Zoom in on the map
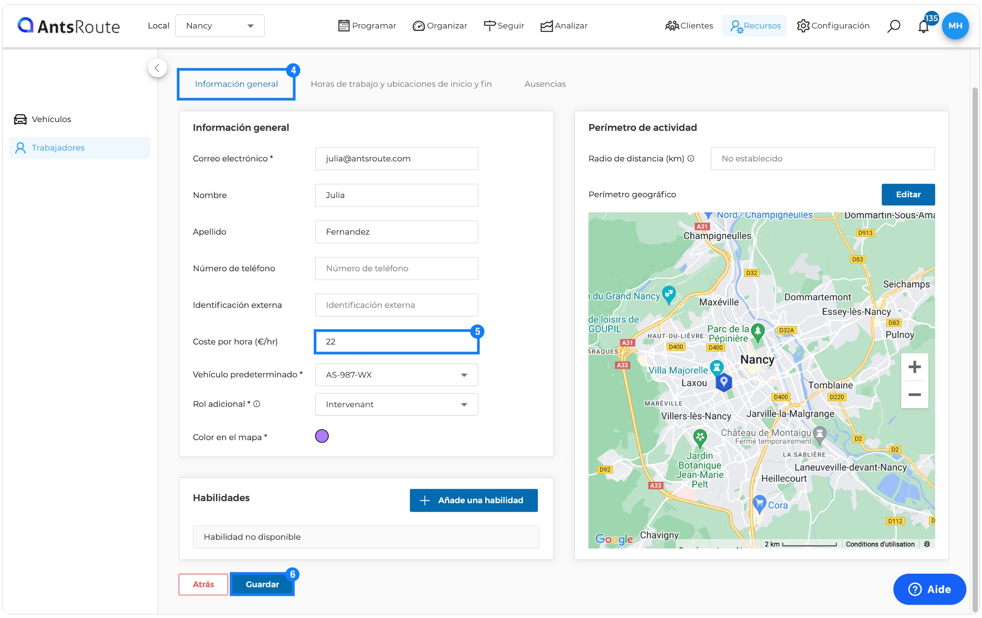Image resolution: width=982 pixels, height=618 pixels. pos(915,367)
